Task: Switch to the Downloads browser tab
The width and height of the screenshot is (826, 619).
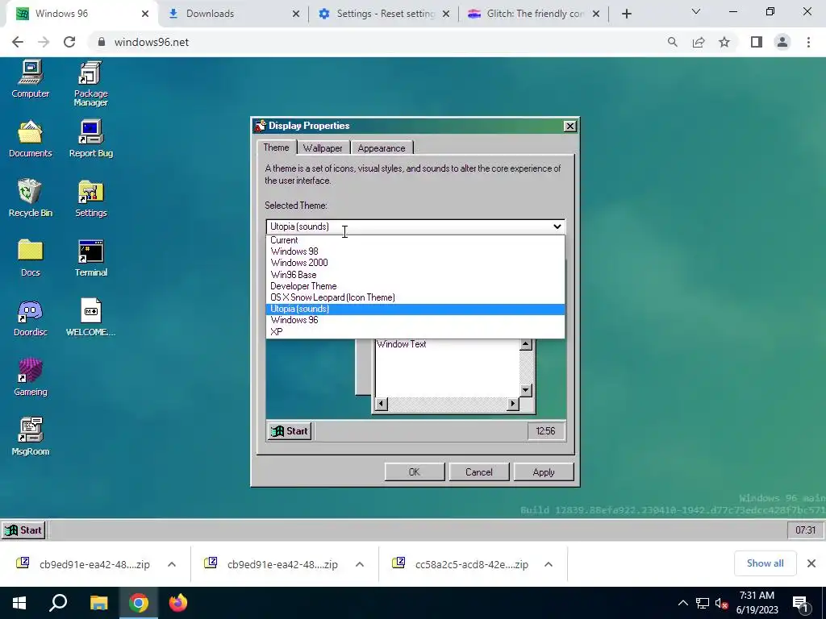Action: tap(232, 14)
